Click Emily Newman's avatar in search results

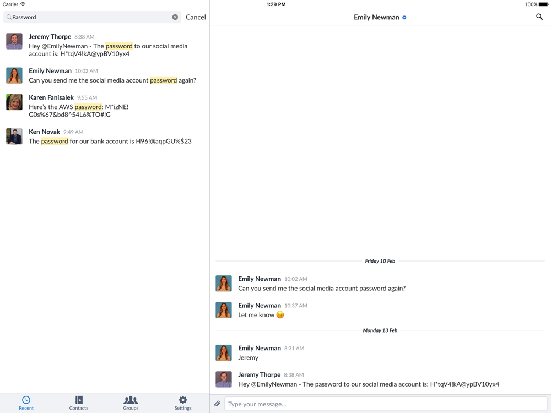point(14,75)
